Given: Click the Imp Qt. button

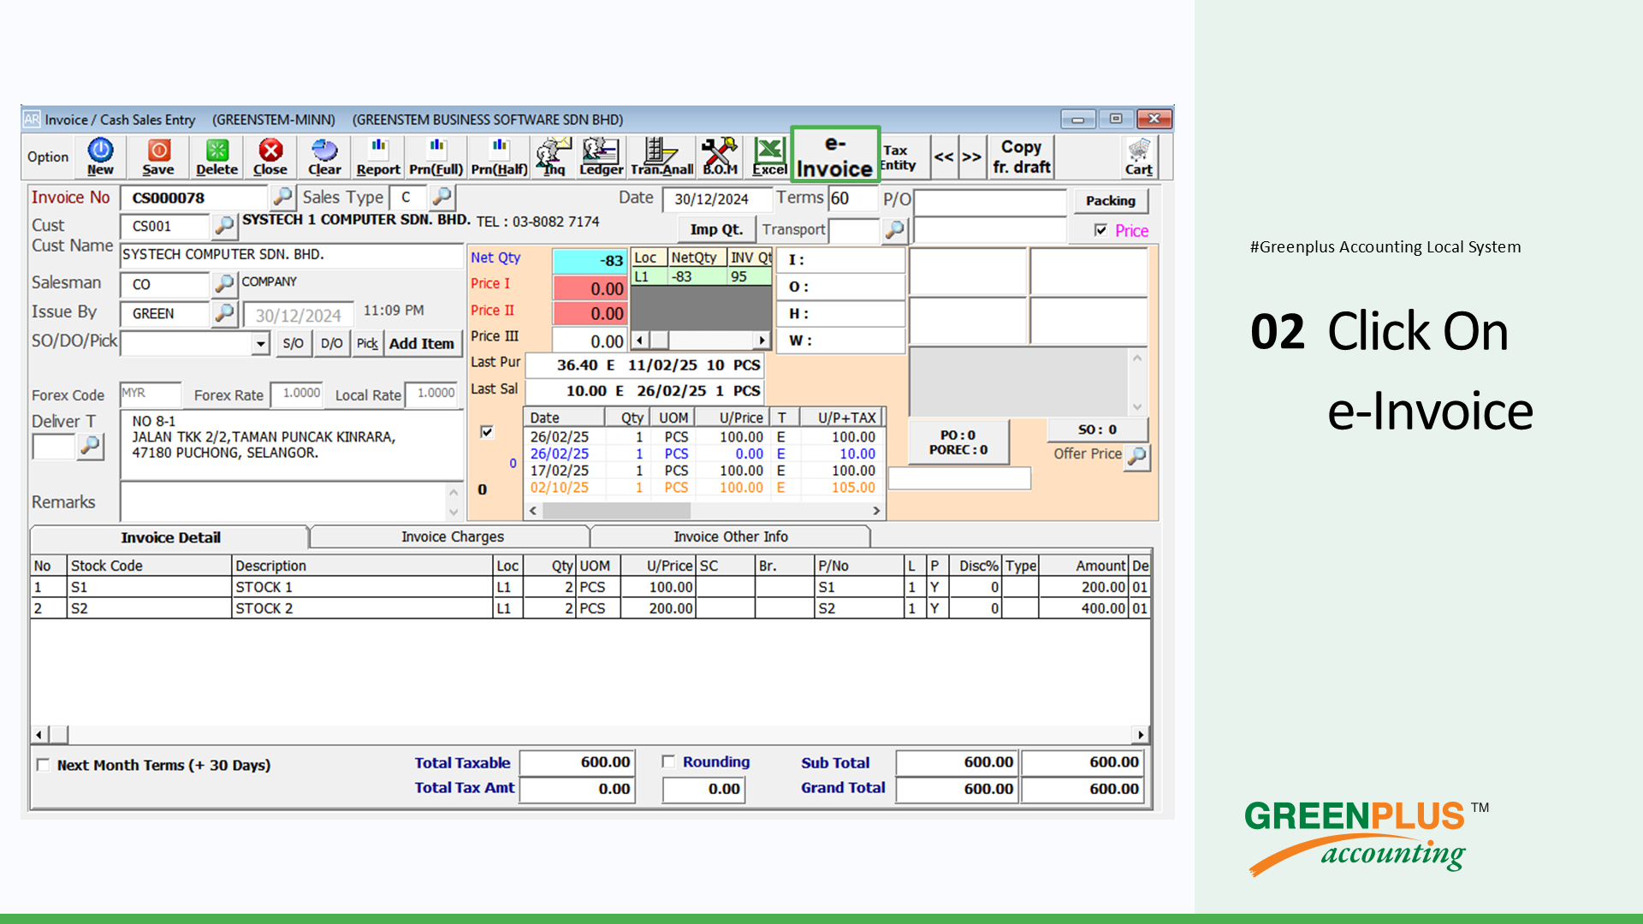Looking at the screenshot, I should (x=716, y=229).
